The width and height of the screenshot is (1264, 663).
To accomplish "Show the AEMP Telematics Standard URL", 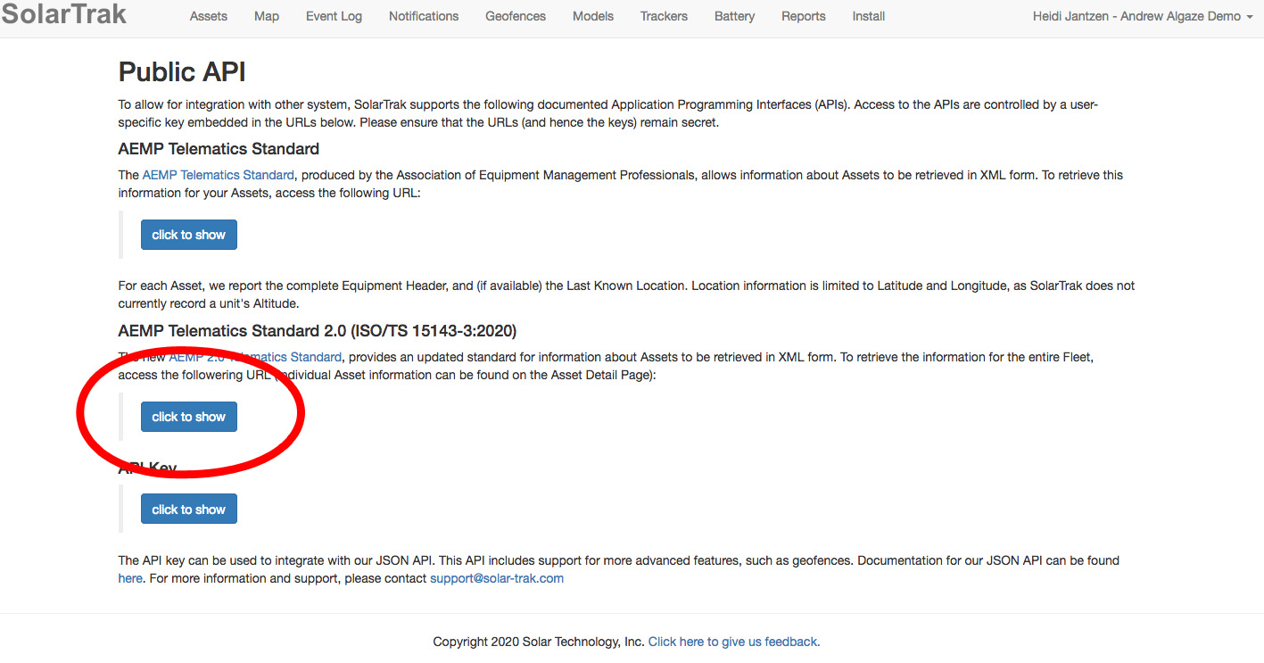I will [188, 235].
